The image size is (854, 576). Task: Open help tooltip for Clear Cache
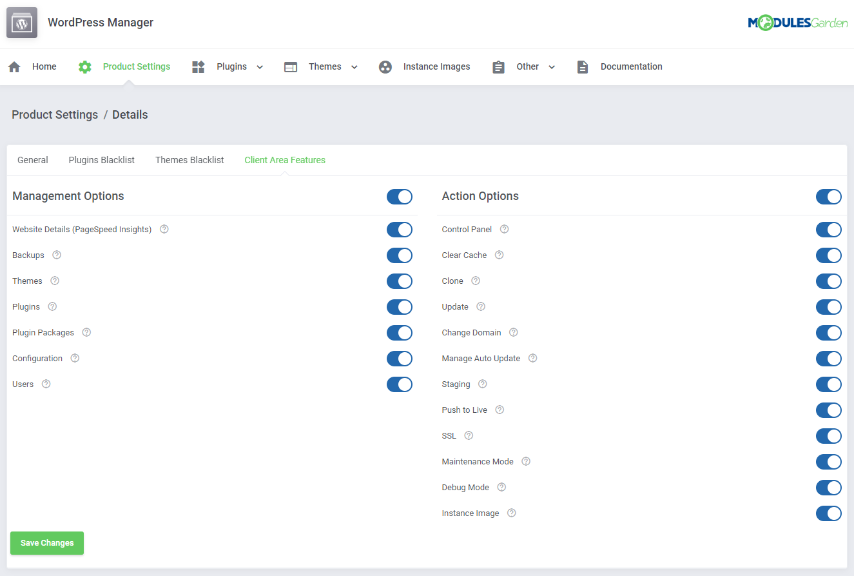(500, 255)
